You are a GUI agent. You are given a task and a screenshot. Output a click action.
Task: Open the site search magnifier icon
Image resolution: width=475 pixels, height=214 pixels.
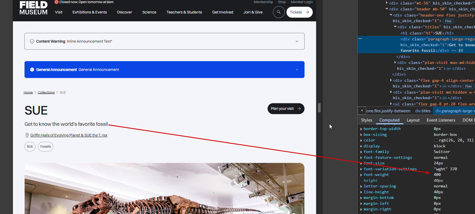[x=279, y=12]
